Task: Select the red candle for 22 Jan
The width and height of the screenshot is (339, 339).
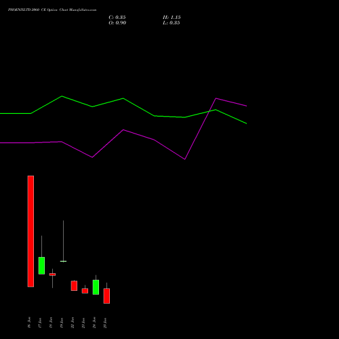Action: tap(74, 285)
